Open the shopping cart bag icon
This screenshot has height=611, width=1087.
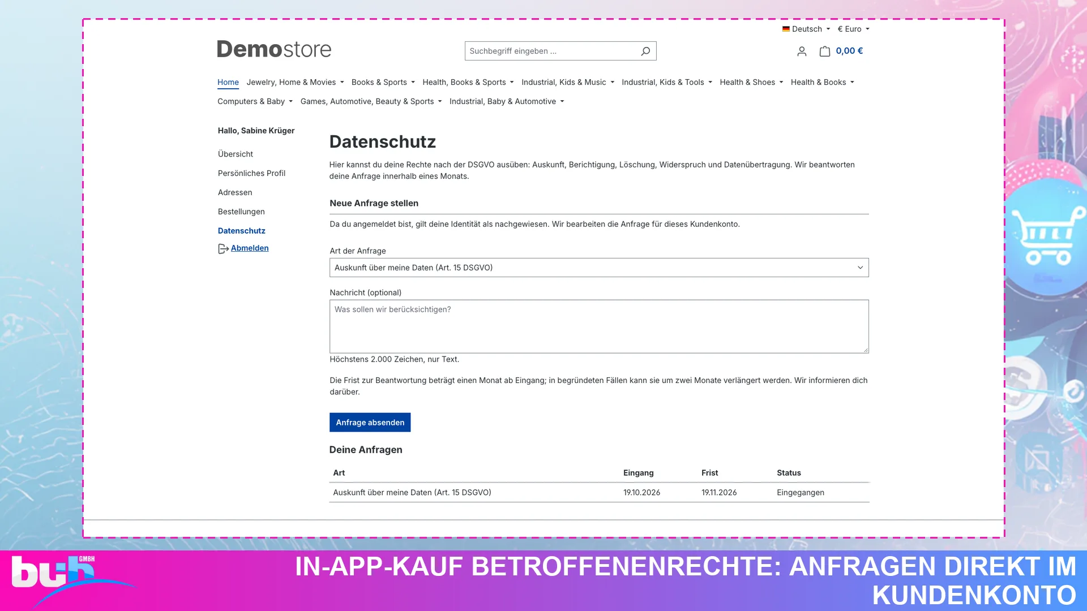coord(825,51)
